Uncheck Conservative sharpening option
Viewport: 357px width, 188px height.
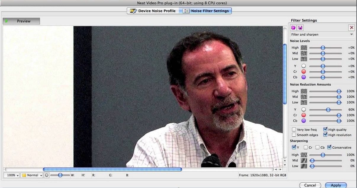pos(330,147)
